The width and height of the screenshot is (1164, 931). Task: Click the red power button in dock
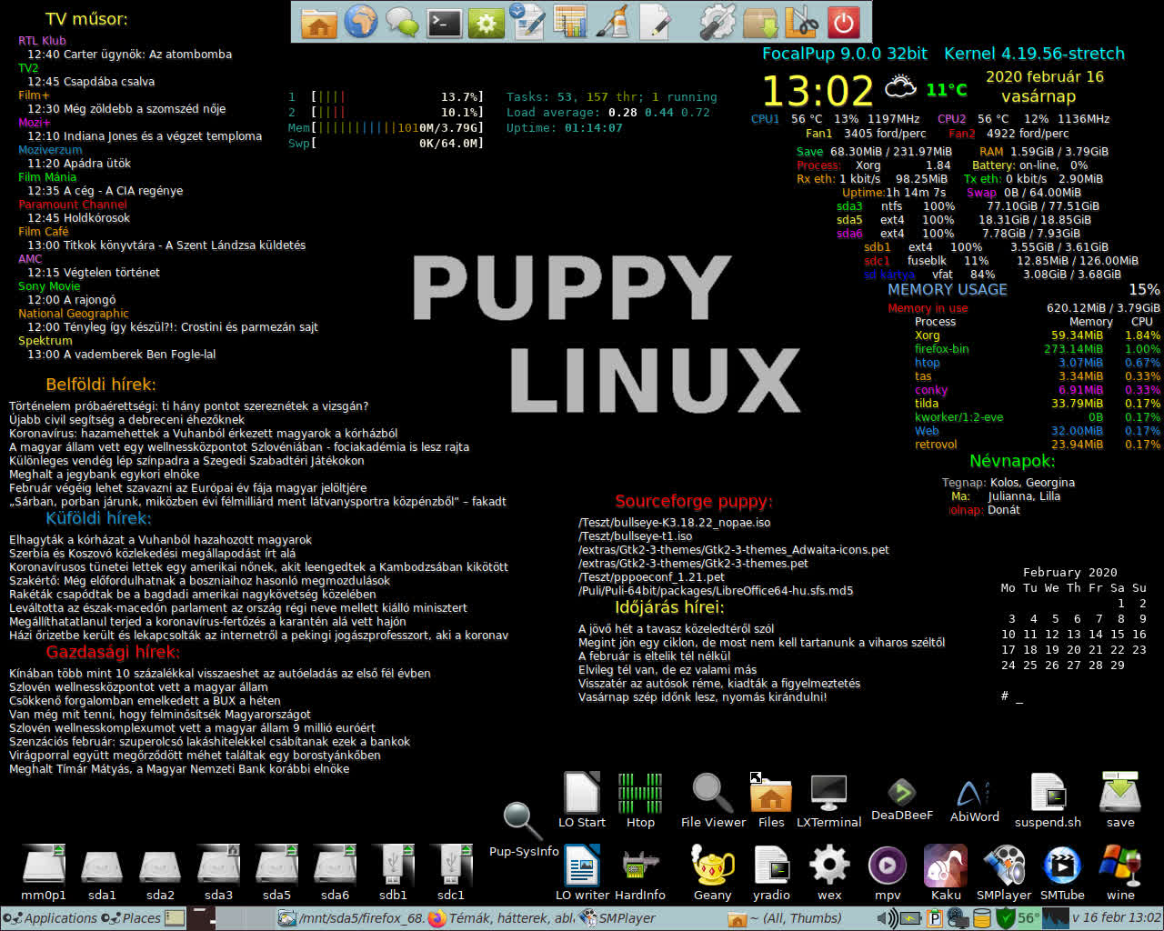[844, 22]
